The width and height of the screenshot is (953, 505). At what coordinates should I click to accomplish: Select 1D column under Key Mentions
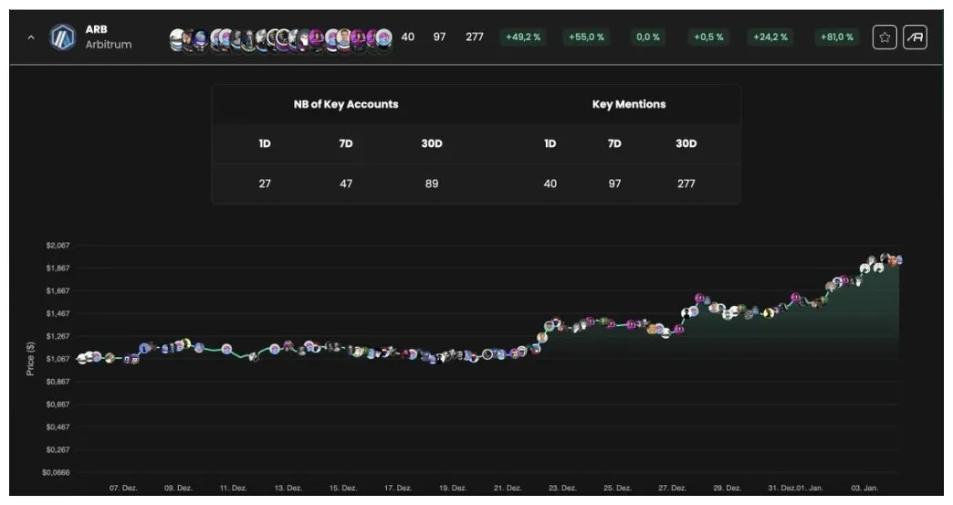pyautogui.click(x=550, y=144)
